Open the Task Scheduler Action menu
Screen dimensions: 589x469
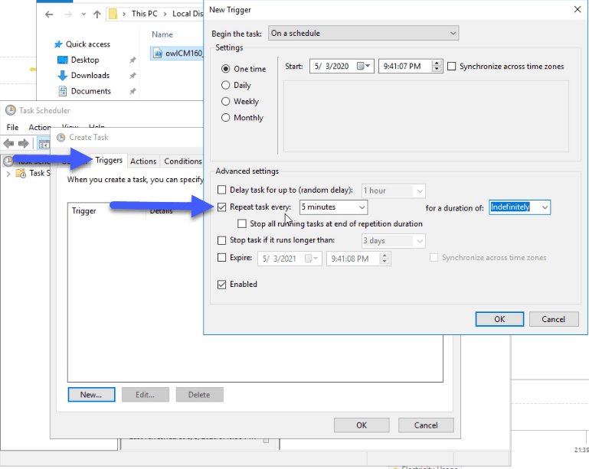point(39,128)
